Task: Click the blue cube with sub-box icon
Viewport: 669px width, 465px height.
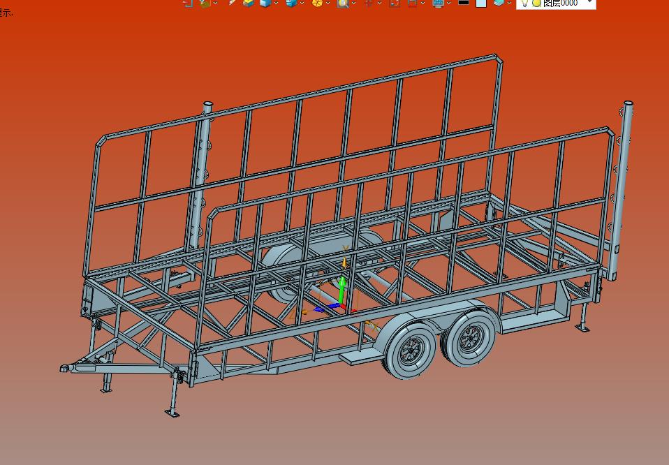Action: tap(291, 3)
